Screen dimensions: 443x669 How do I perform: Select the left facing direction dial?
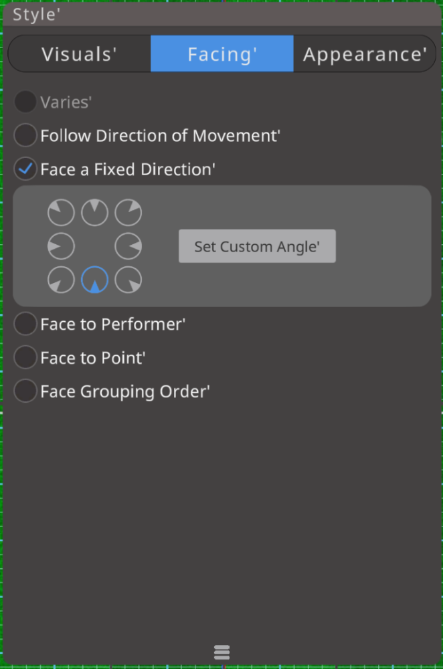61,246
